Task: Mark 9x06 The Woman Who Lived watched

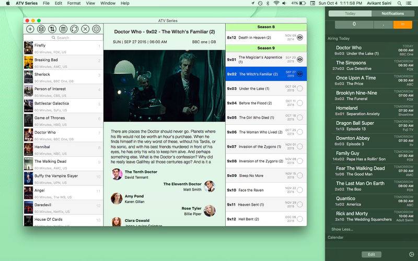Action: [x=300, y=132]
